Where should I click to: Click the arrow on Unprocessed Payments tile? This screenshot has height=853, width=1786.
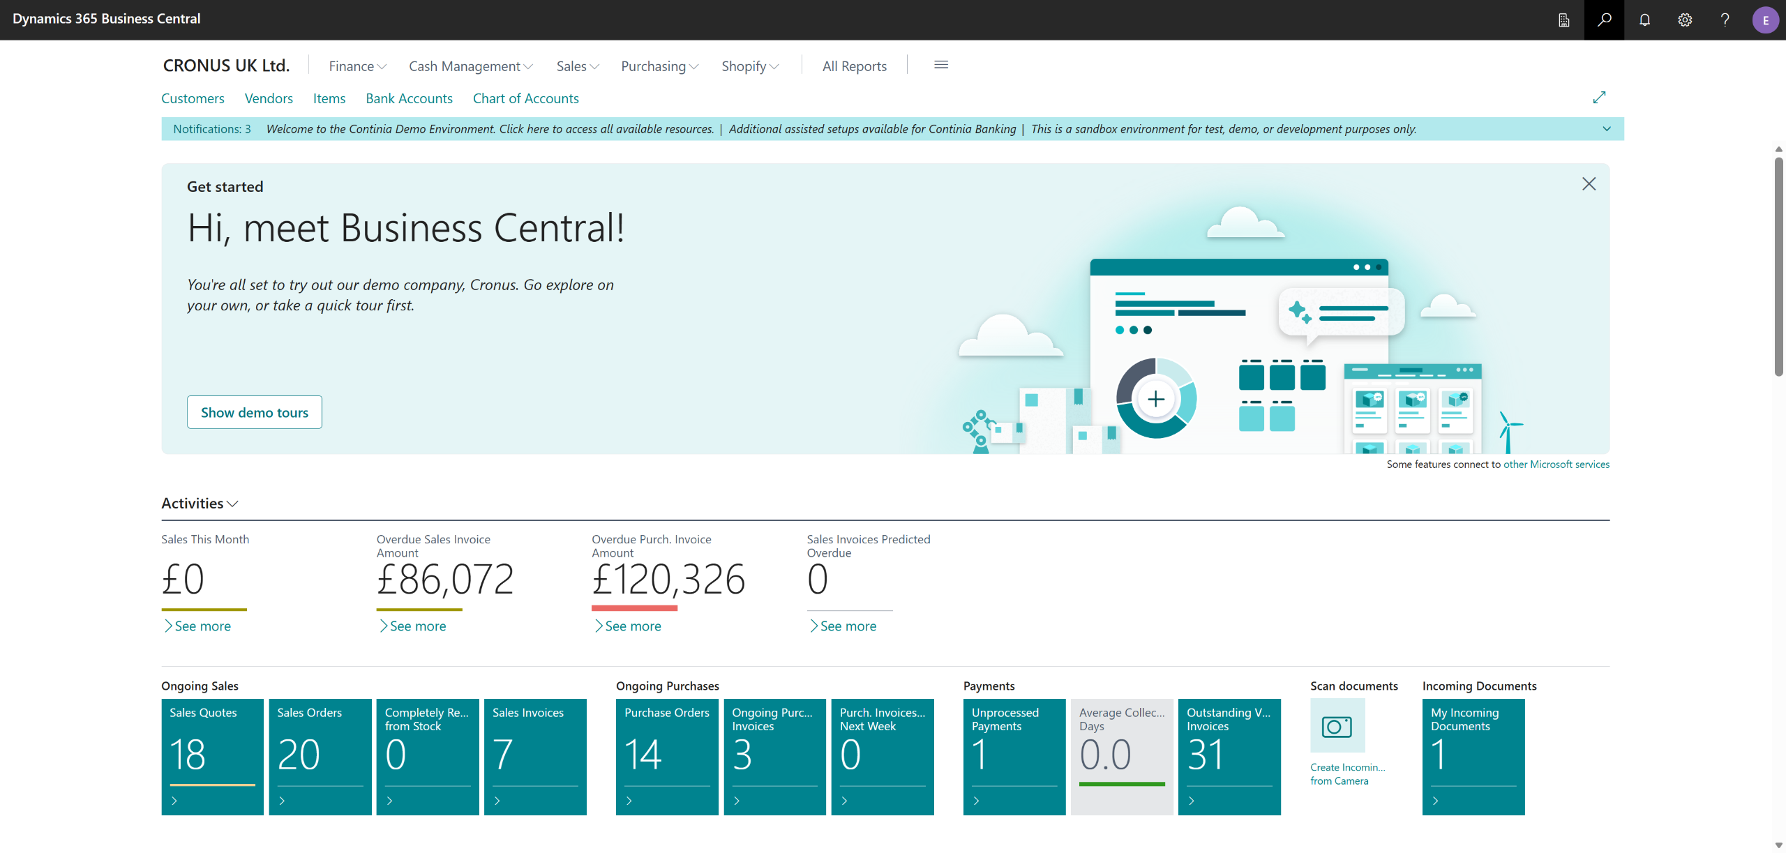[977, 801]
